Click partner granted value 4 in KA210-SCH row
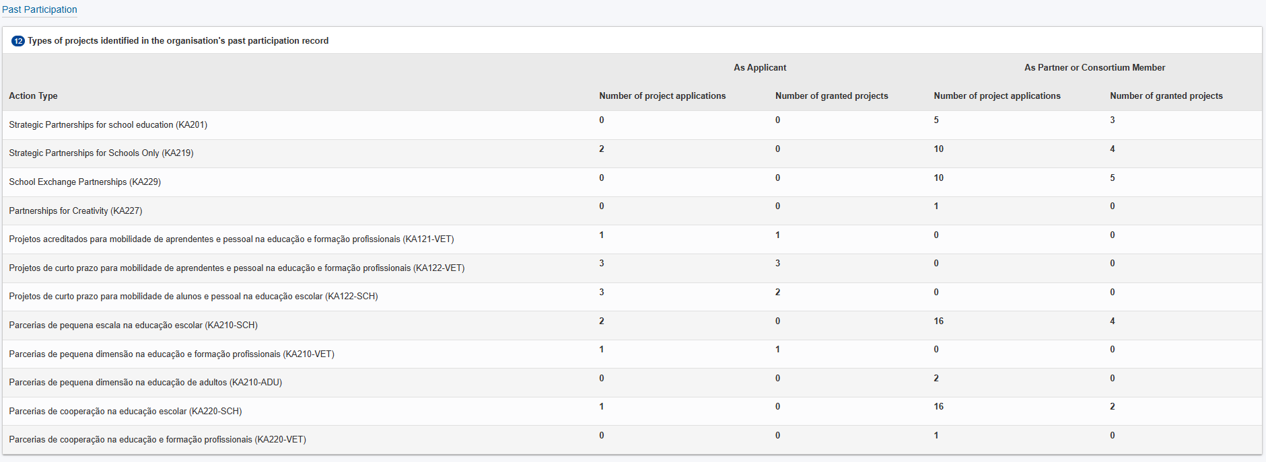This screenshot has height=462, width=1266. (x=1113, y=321)
